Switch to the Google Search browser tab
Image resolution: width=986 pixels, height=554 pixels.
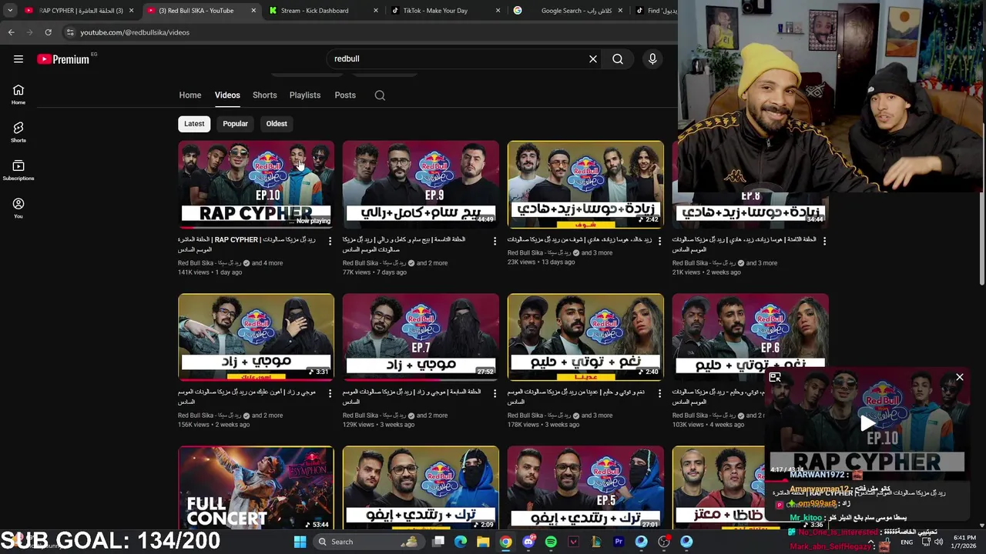click(x=568, y=11)
